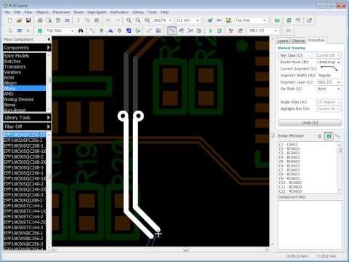Select Analog Devices library

pos(25,100)
